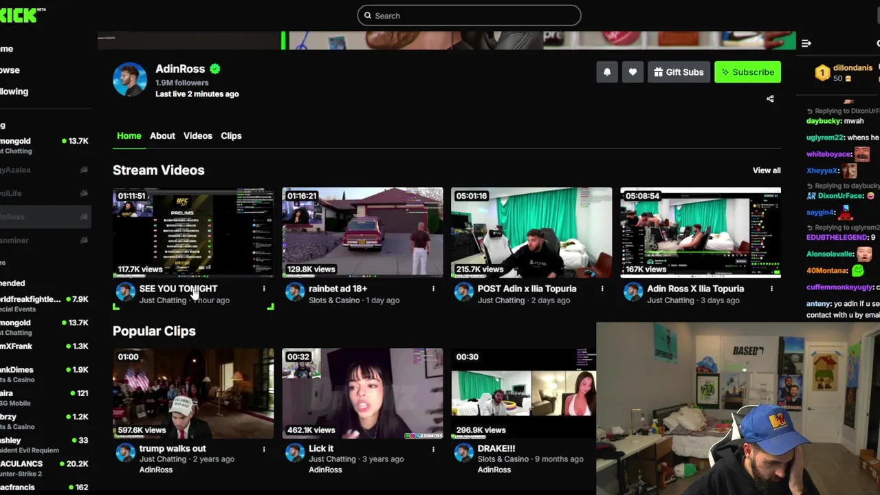Open POST Adin x Ilia Topuria thumbnail
Image resolution: width=880 pixels, height=495 pixels.
[531, 232]
